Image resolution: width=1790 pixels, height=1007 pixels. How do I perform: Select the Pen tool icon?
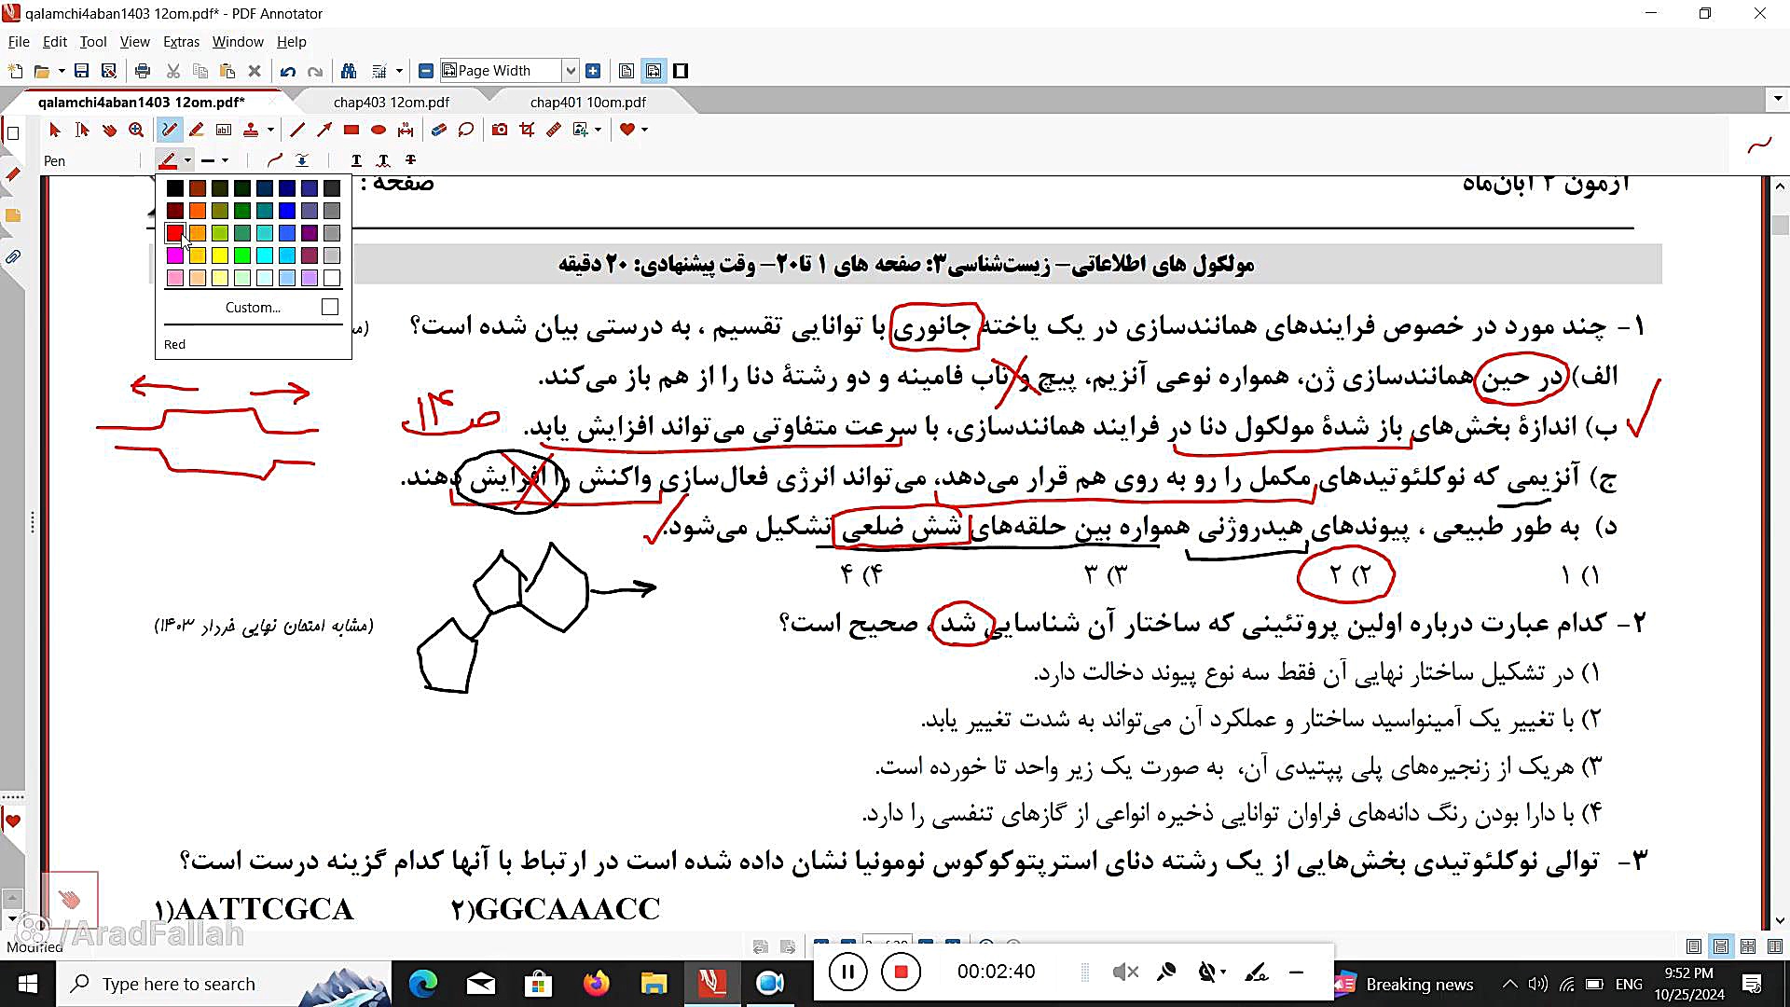point(169,130)
